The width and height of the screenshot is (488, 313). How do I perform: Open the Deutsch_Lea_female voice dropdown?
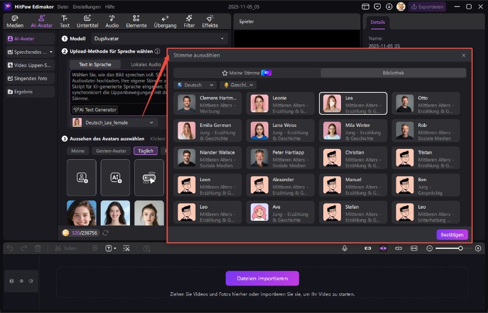tap(114, 123)
